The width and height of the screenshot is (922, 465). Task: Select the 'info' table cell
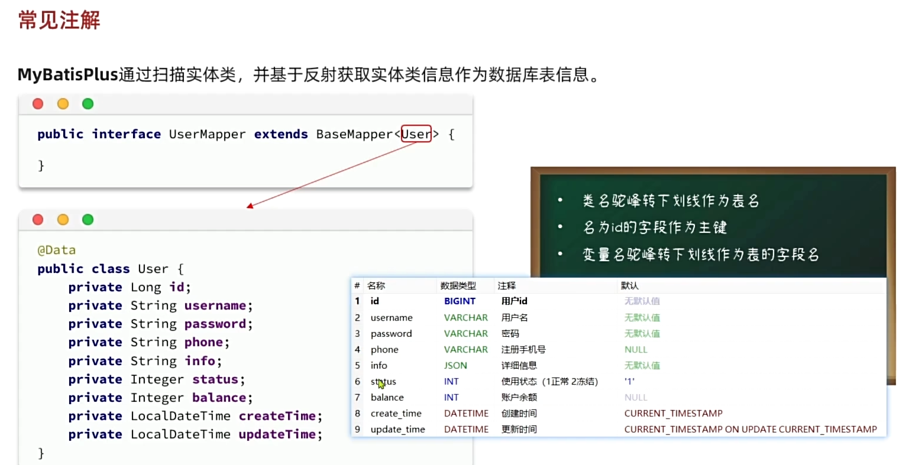379,365
